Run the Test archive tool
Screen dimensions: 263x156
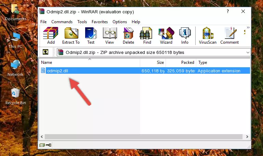pyautogui.click(x=91, y=36)
